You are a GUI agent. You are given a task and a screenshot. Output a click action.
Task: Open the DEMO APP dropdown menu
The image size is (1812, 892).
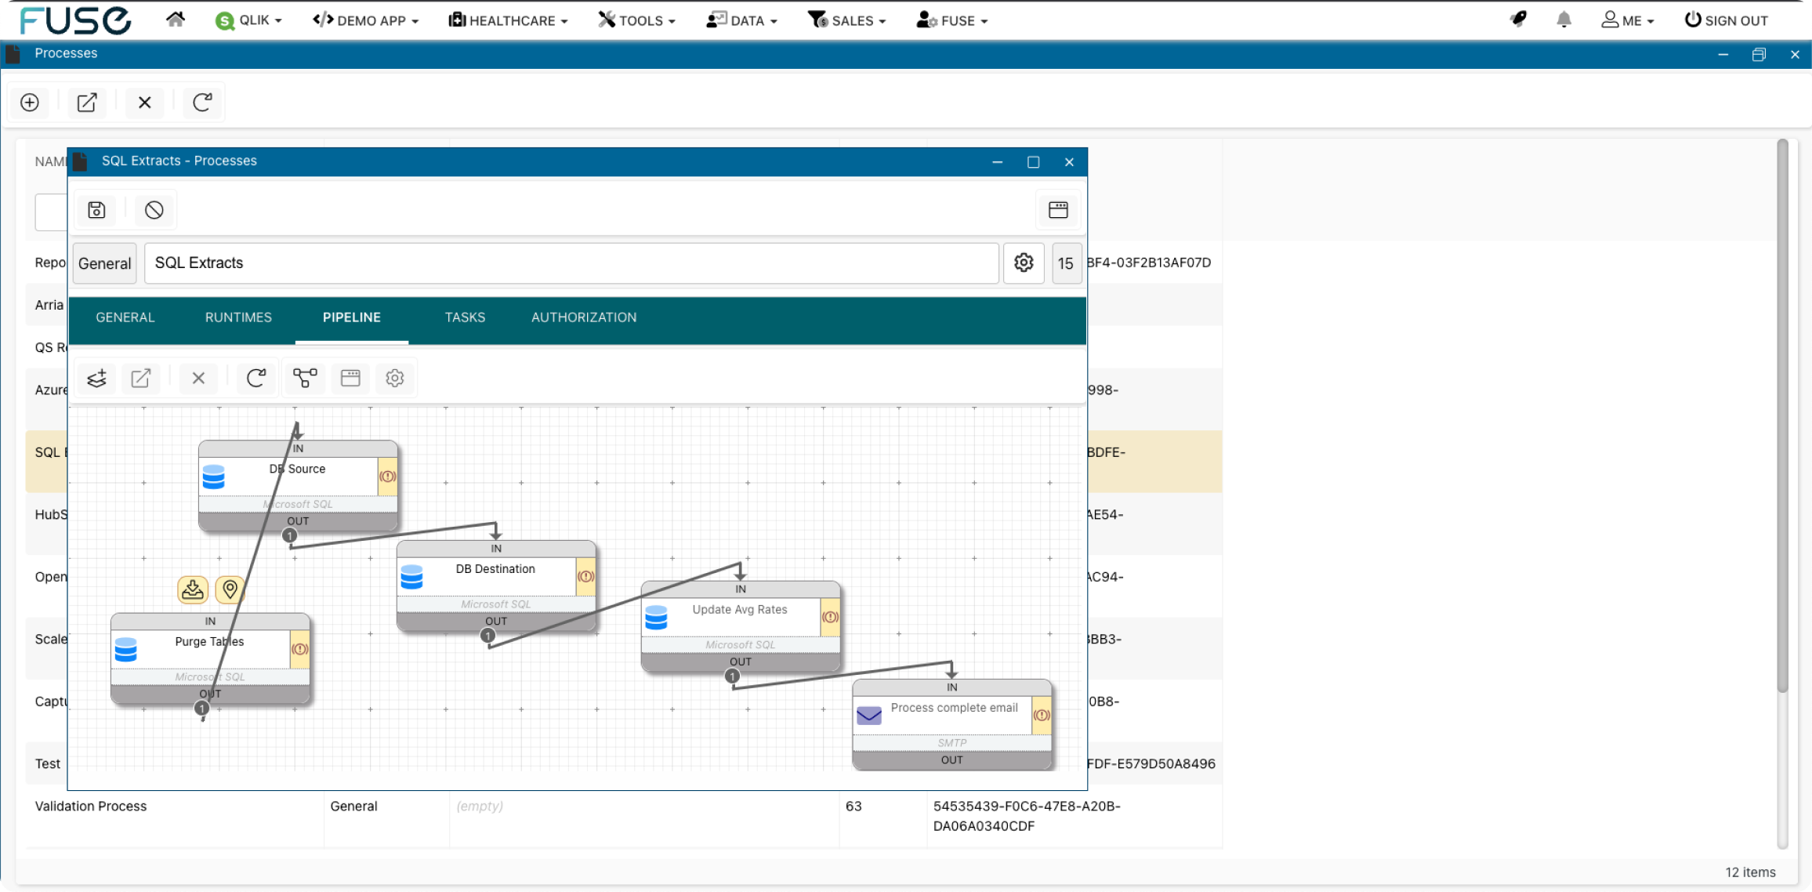pyautogui.click(x=366, y=20)
